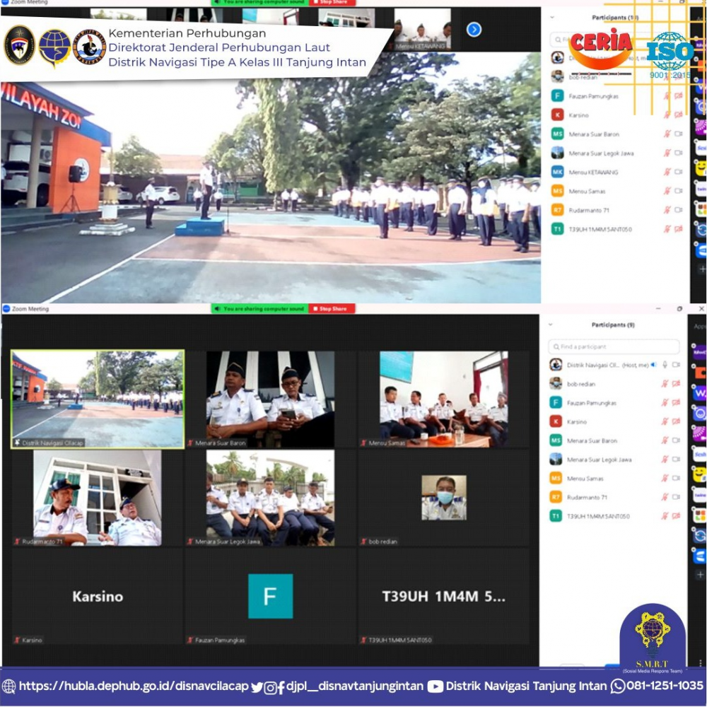707x707 pixels.
Task: Open the orange app icon in the bottom Apps sidebar
Action: [700, 373]
